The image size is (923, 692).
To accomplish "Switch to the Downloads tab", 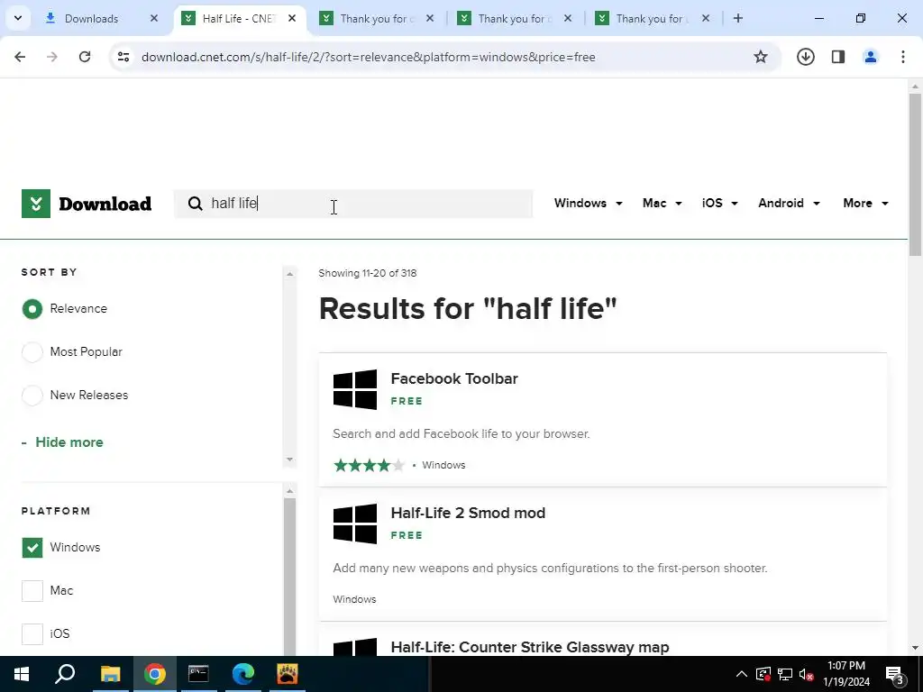I will coord(103,18).
